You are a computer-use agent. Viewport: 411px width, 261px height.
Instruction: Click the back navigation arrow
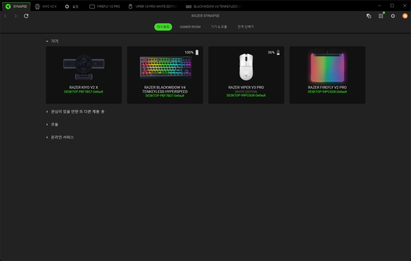click(x=5, y=16)
